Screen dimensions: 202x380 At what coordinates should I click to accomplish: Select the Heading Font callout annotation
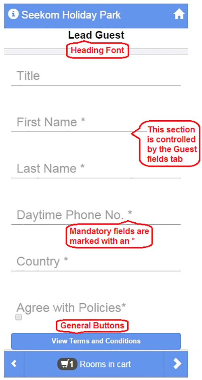point(97,50)
